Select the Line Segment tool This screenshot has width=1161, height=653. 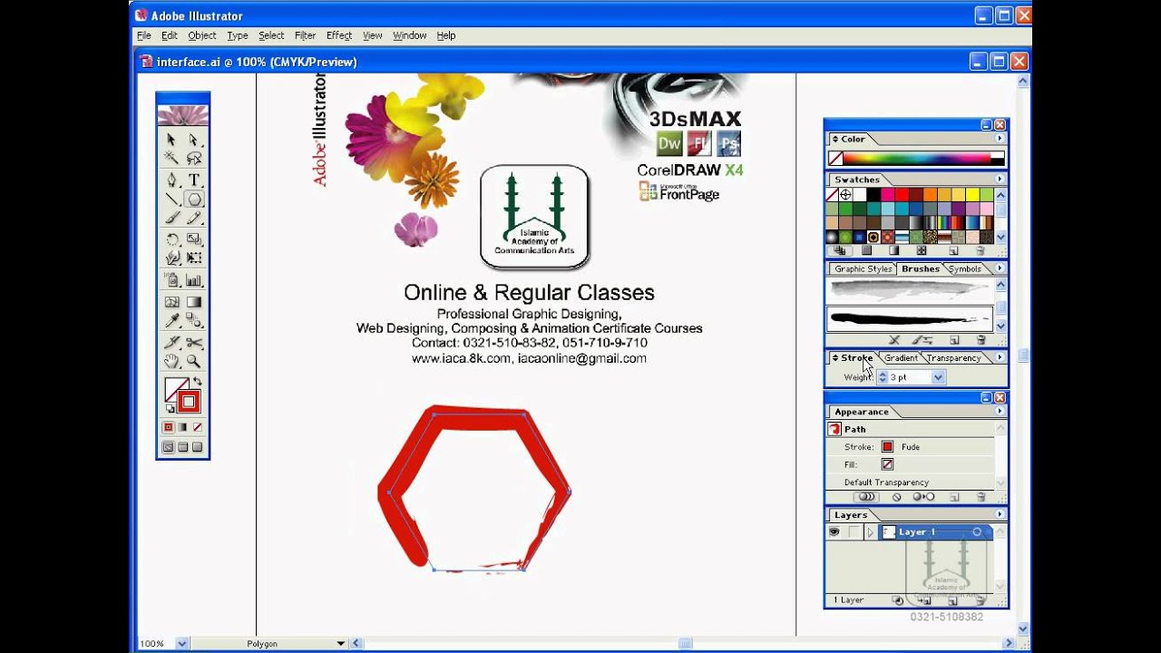171,199
